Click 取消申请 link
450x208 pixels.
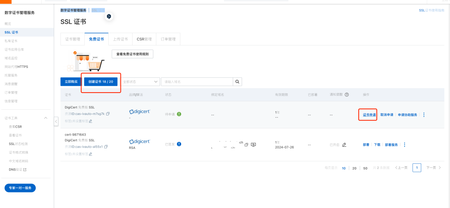[x=387, y=115]
